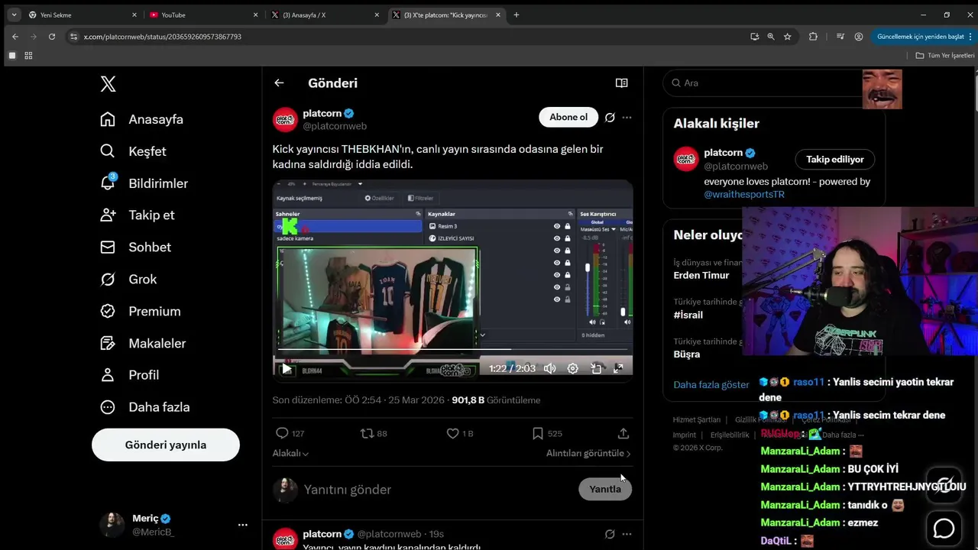
Task: Click Abone ol button
Action: point(568,117)
